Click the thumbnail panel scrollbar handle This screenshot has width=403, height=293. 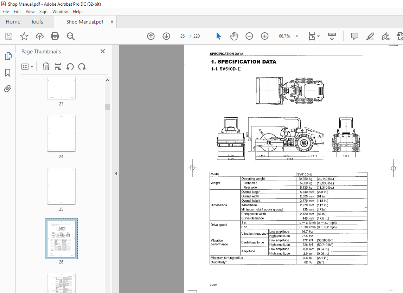(108, 107)
